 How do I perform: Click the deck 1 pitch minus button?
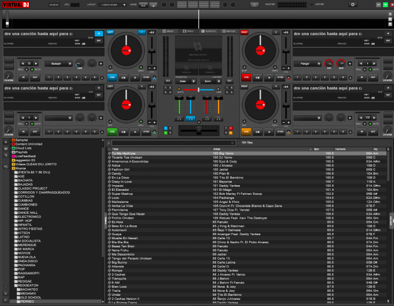point(149,68)
